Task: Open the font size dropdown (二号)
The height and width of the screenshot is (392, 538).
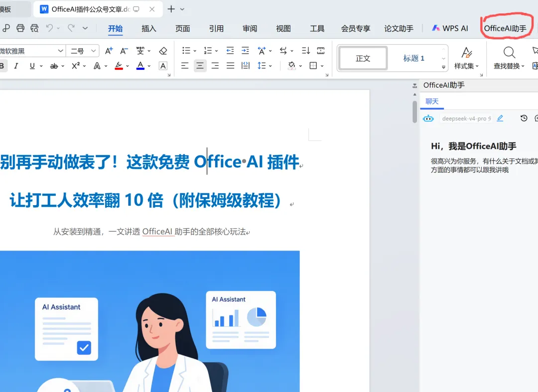Action: point(93,51)
